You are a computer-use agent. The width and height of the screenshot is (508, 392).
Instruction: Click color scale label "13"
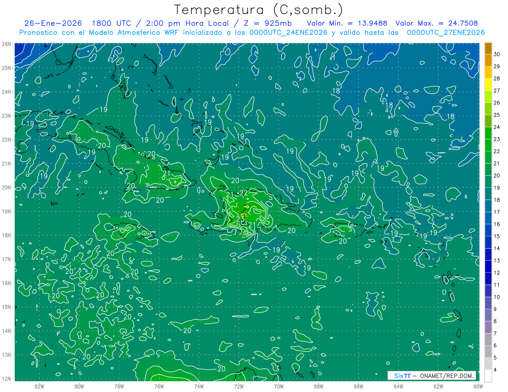click(497, 260)
